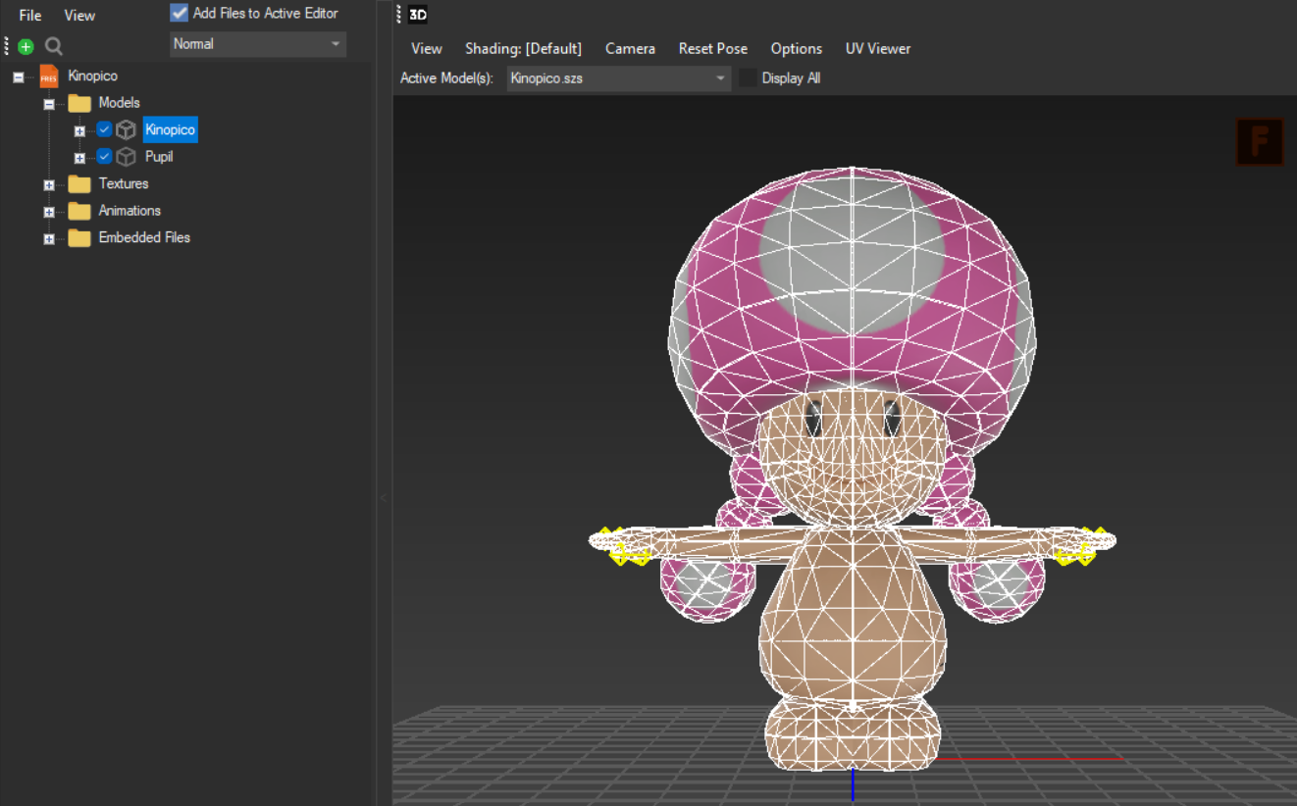Viewport: 1297px width, 806px height.
Task: Open the Active Model Kinopico.szs dropdown
Action: point(619,78)
